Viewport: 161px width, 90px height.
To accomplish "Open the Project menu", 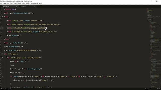I will tap(28, 3).
